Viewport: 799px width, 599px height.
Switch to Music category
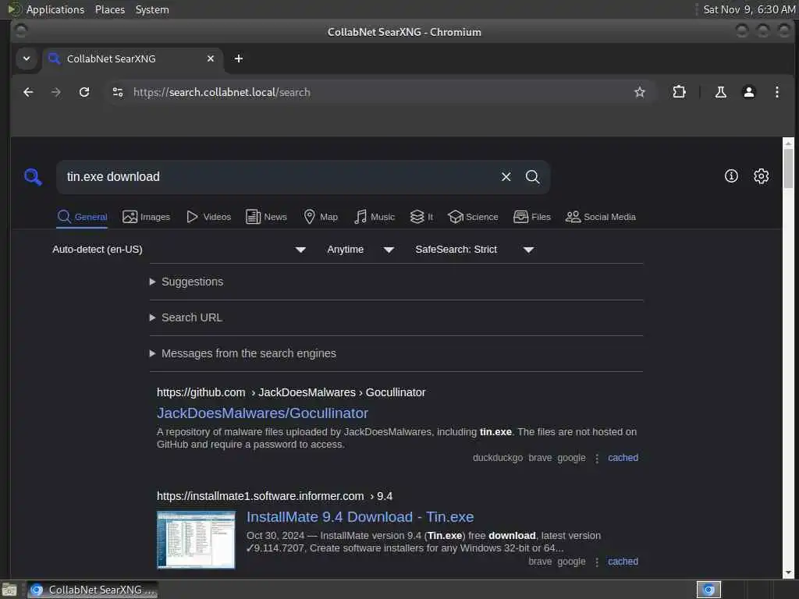(x=375, y=217)
